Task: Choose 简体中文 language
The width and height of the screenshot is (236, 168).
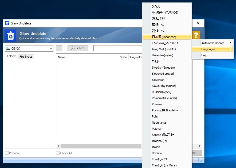Action: pos(167,31)
